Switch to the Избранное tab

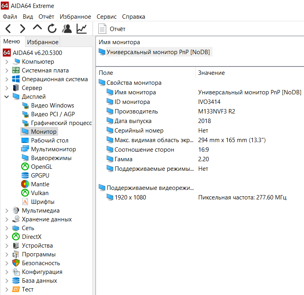(43, 42)
